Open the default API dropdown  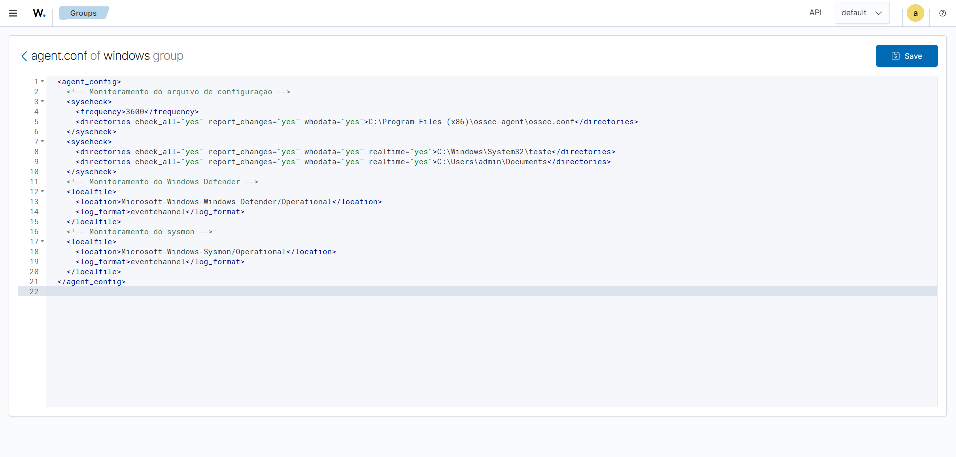tap(862, 13)
